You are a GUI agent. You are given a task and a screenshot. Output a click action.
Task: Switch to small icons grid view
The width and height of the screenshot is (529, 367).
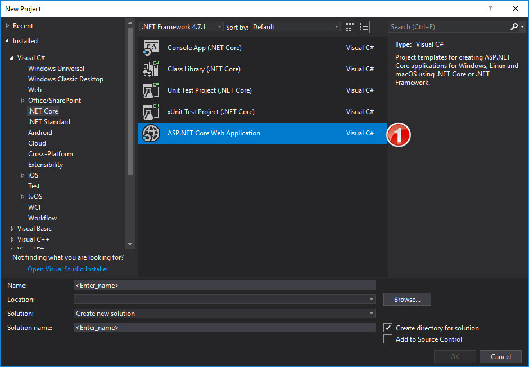pyautogui.click(x=350, y=27)
